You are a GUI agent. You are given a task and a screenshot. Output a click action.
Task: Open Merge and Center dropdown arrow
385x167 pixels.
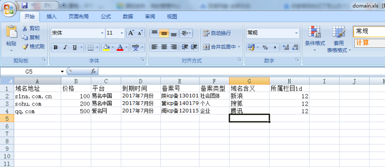point(239,47)
